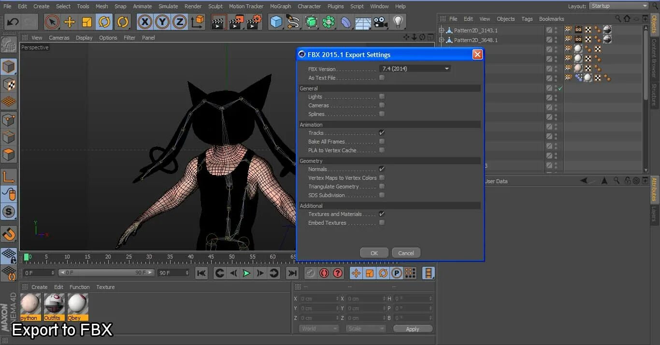The height and width of the screenshot is (345, 660).
Task: Click the Camera object icon
Action: 380,22
